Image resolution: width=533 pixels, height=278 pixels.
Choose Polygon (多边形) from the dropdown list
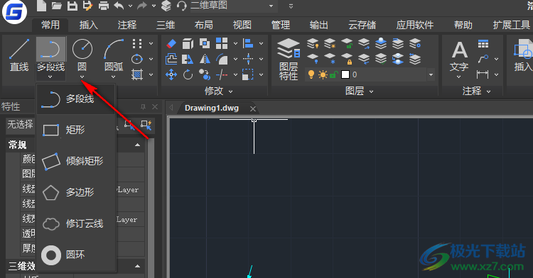pyautogui.click(x=76, y=192)
